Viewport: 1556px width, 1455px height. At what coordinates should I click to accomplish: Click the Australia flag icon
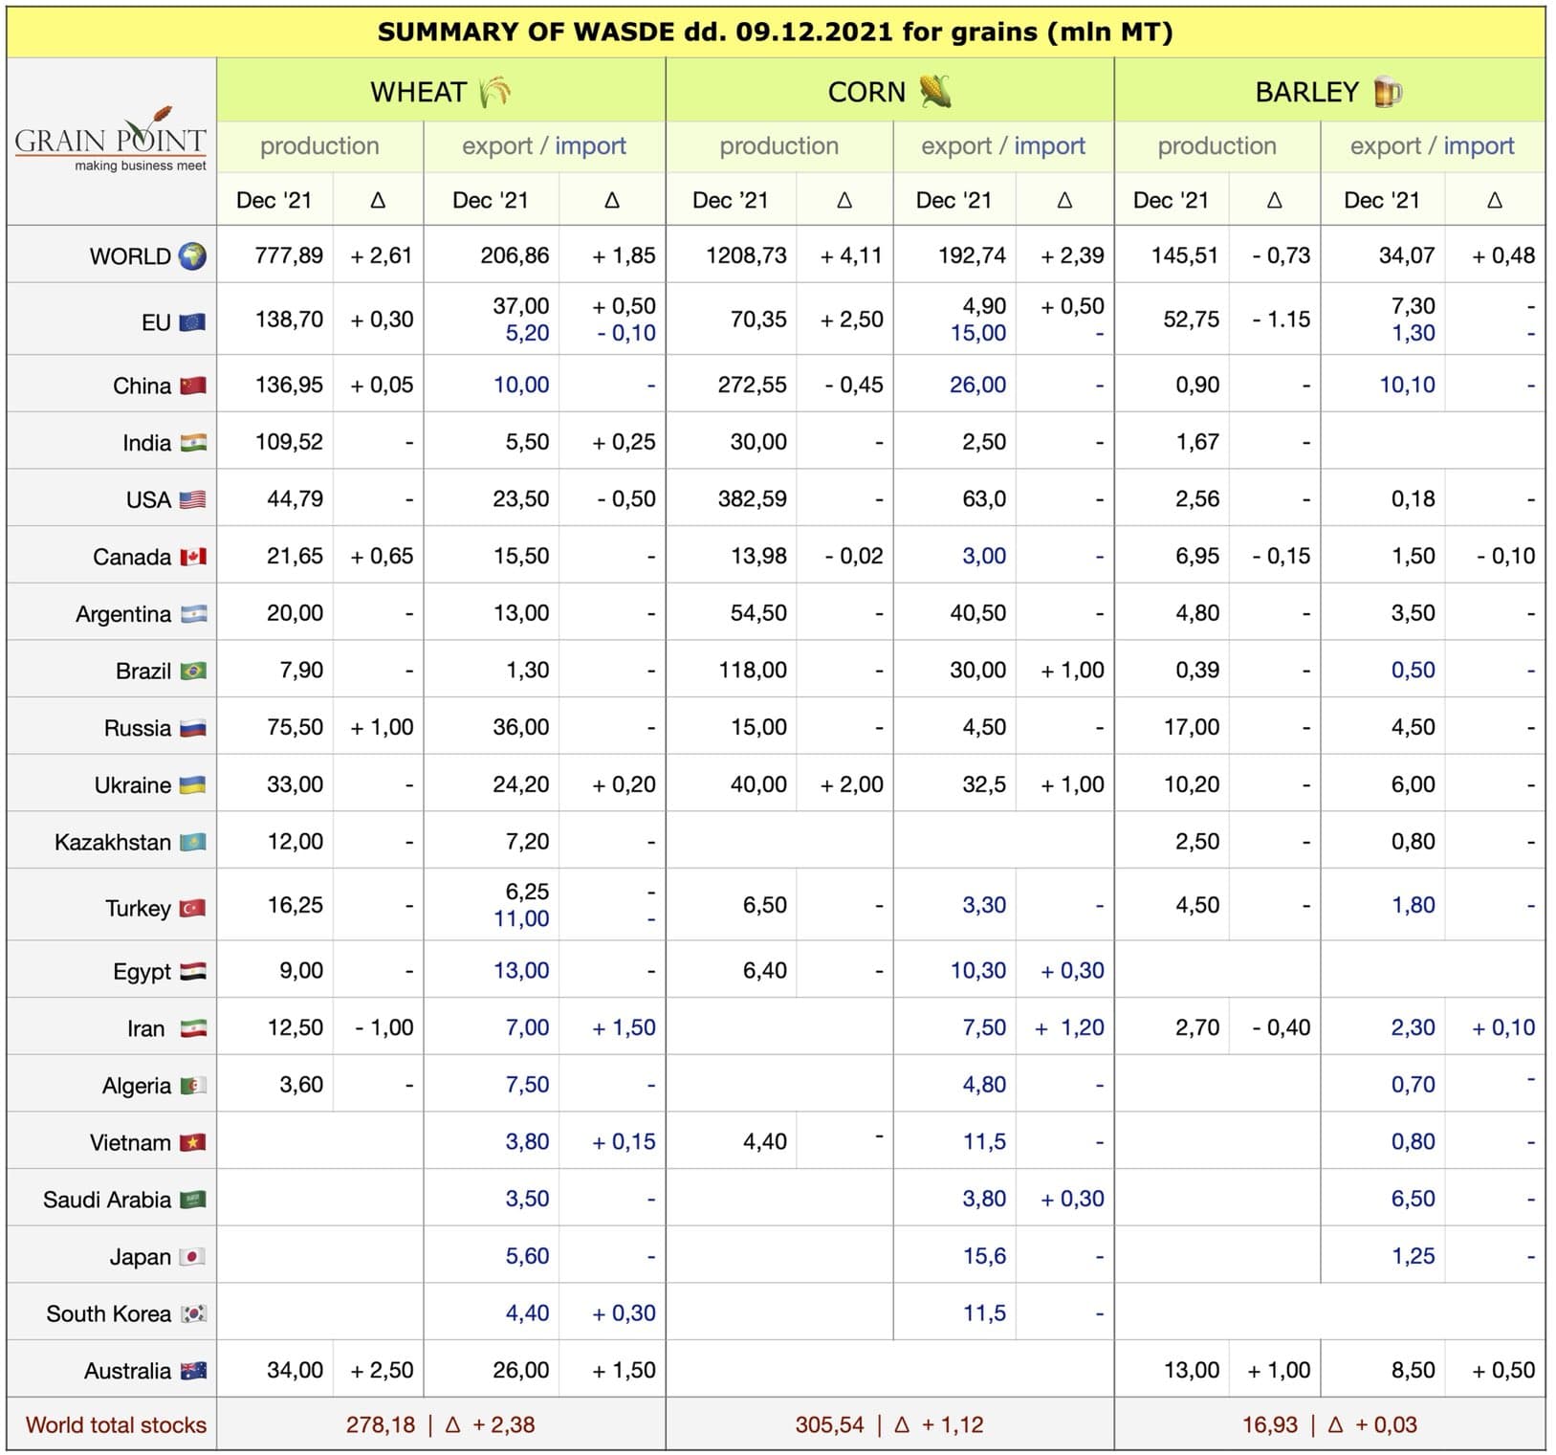click(193, 1371)
